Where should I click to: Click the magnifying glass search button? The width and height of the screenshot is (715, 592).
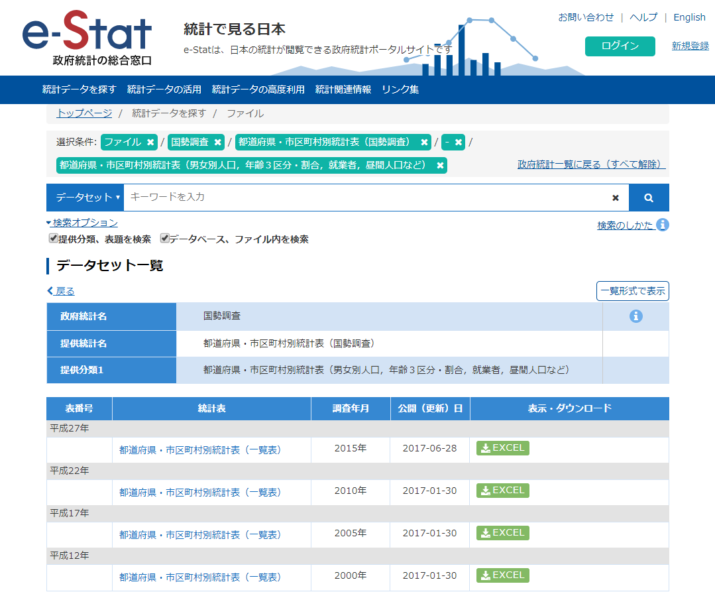coord(649,198)
